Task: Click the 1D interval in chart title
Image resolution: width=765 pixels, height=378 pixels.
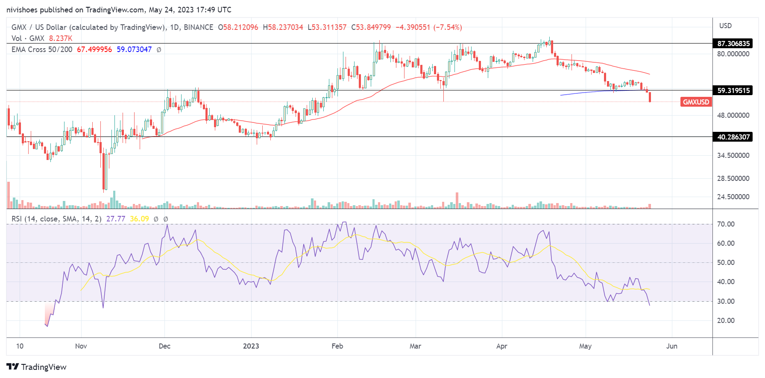Action: [174, 27]
